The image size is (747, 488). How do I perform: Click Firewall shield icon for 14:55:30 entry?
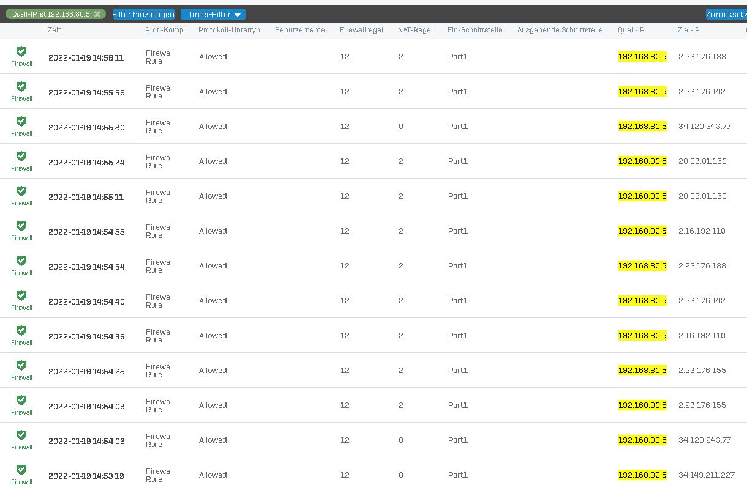click(x=21, y=121)
